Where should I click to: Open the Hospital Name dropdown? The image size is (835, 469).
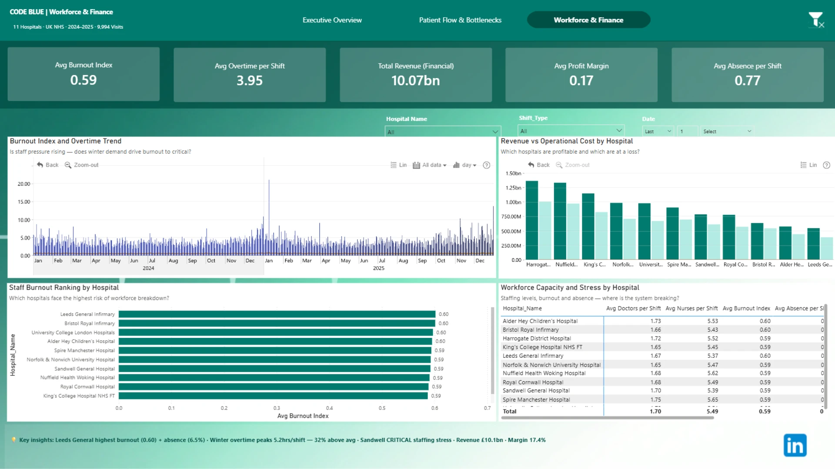443,132
